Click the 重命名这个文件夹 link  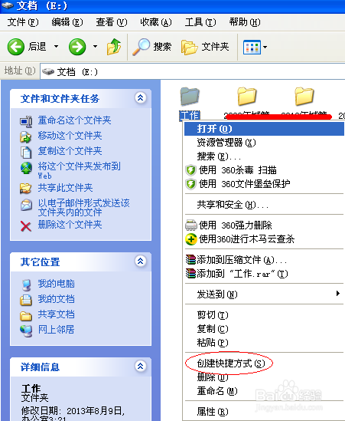tap(74, 120)
